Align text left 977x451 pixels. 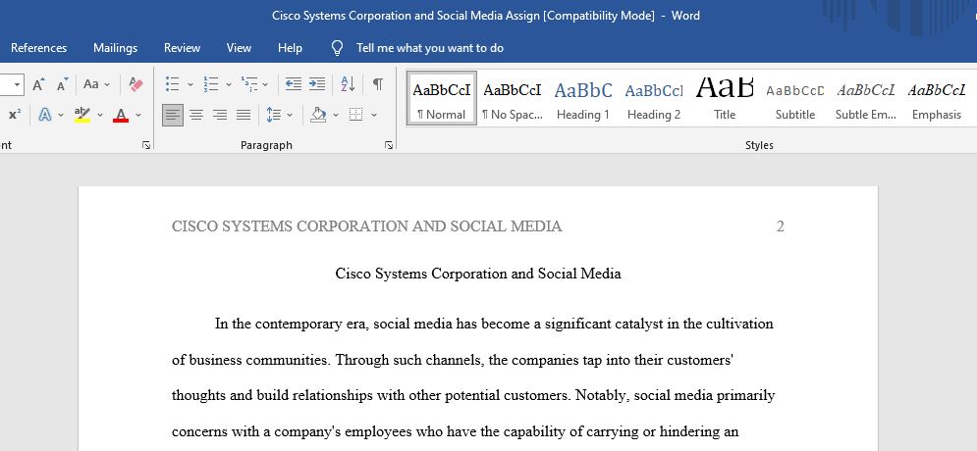[x=173, y=115]
